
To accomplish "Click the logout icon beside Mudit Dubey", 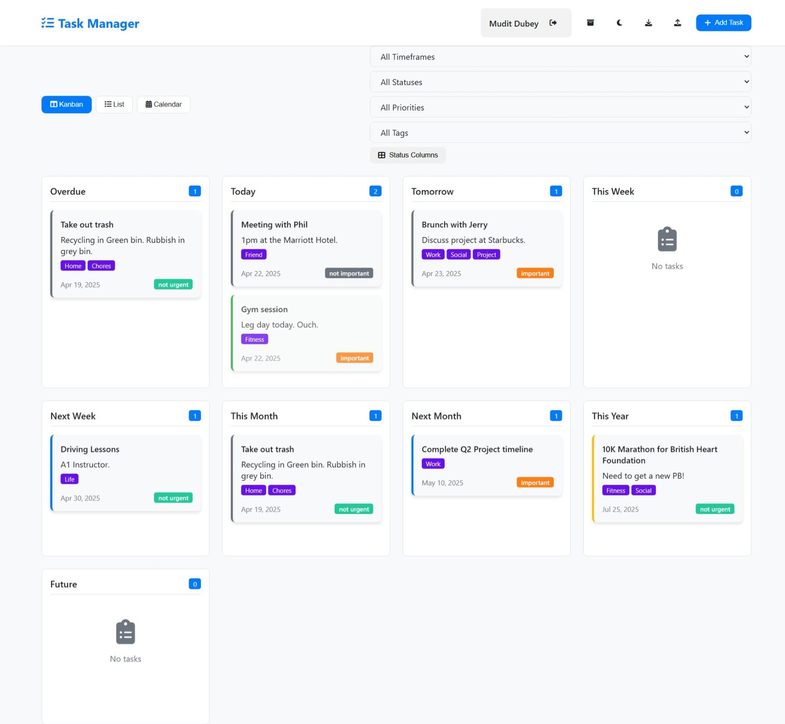I will tap(553, 23).
